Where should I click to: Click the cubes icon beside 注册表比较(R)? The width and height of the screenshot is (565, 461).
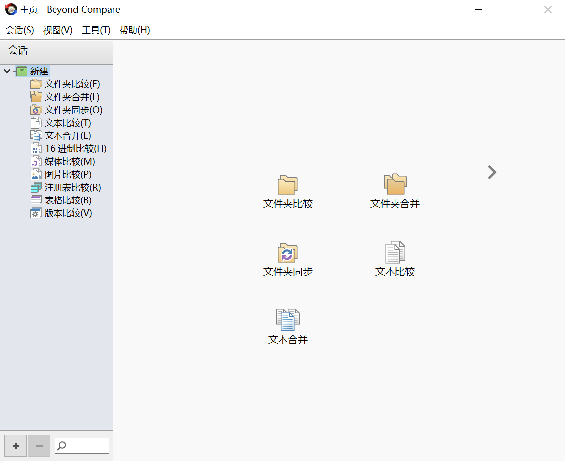click(36, 187)
